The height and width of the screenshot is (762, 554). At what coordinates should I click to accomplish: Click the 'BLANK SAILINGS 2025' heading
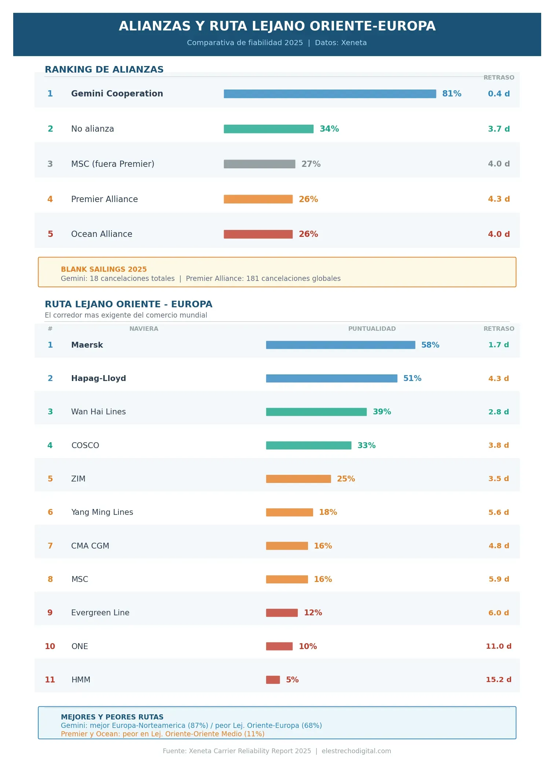(104, 269)
